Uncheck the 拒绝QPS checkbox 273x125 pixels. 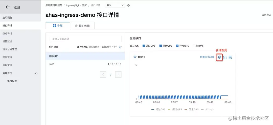click(x=160, y=46)
